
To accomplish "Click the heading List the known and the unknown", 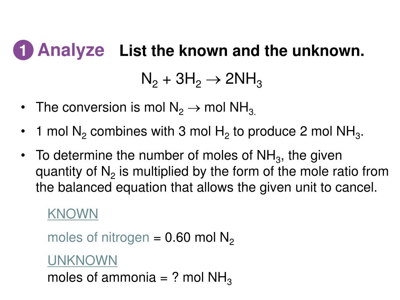I will click(x=242, y=50).
